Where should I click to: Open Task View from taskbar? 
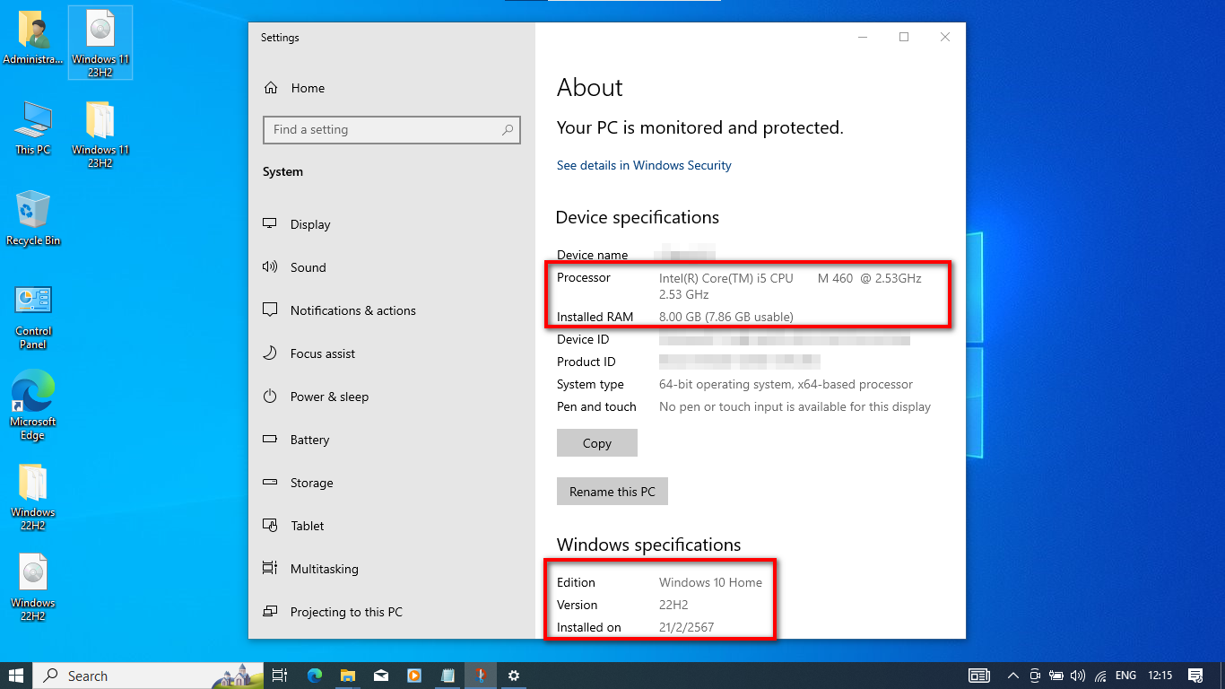point(280,676)
